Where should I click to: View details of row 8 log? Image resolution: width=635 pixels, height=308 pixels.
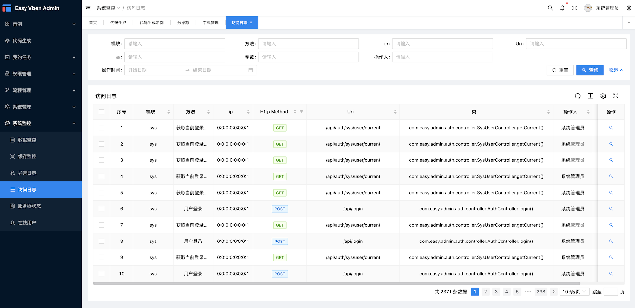[611, 241]
